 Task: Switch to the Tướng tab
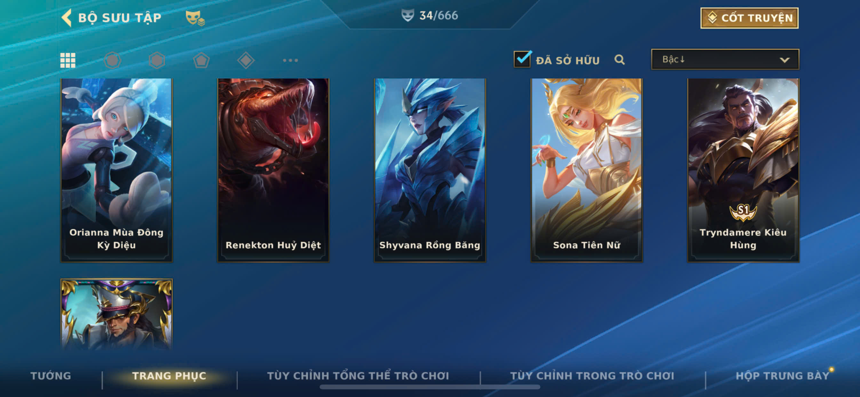51,376
